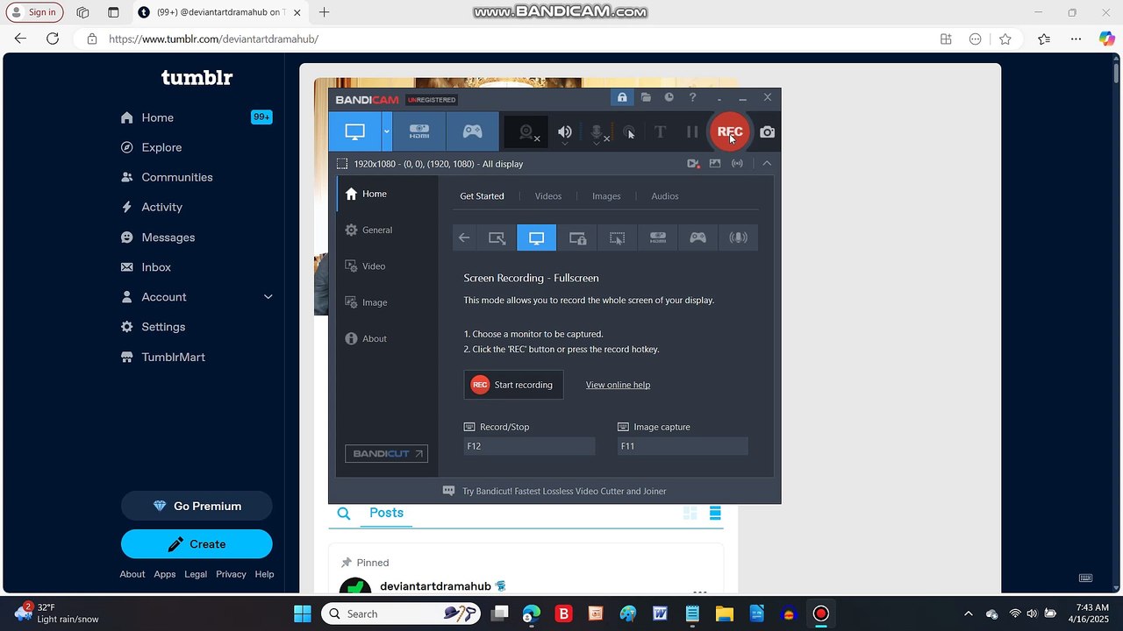Open Bandicam help question mark icon
The width and height of the screenshot is (1123, 631).
[x=692, y=97]
